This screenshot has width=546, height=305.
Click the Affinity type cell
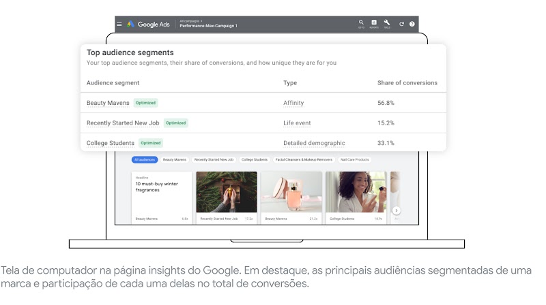click(293, 103)
